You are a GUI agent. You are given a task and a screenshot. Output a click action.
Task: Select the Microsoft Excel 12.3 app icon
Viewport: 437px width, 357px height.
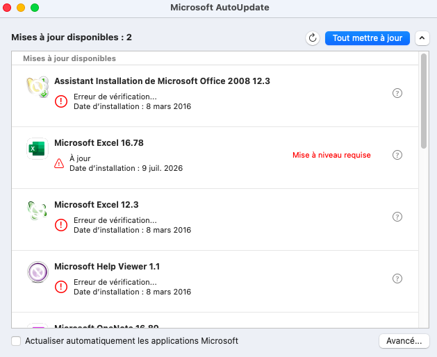37,210
